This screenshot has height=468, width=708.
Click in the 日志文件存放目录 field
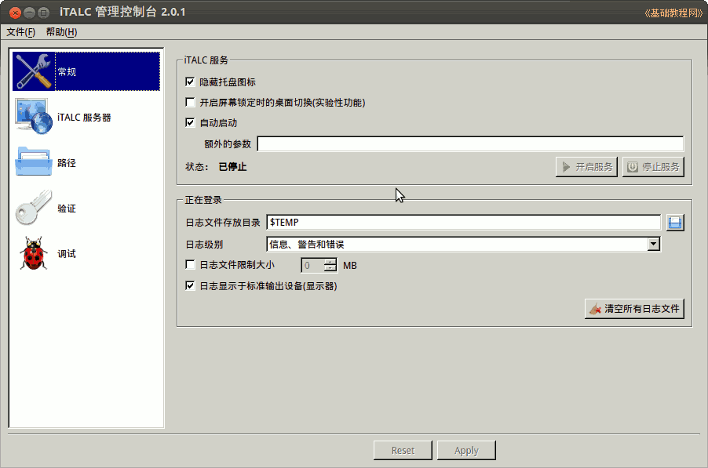point(463,223)
